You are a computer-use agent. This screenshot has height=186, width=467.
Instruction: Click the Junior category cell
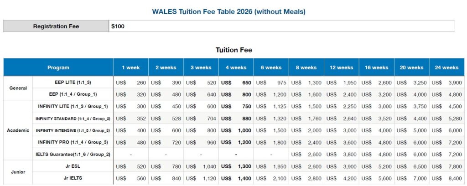tap(18, 172)
